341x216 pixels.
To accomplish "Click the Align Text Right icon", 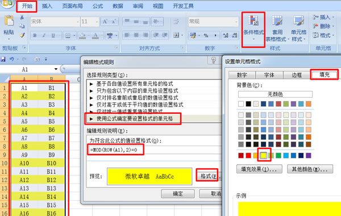I will [145, 35].
